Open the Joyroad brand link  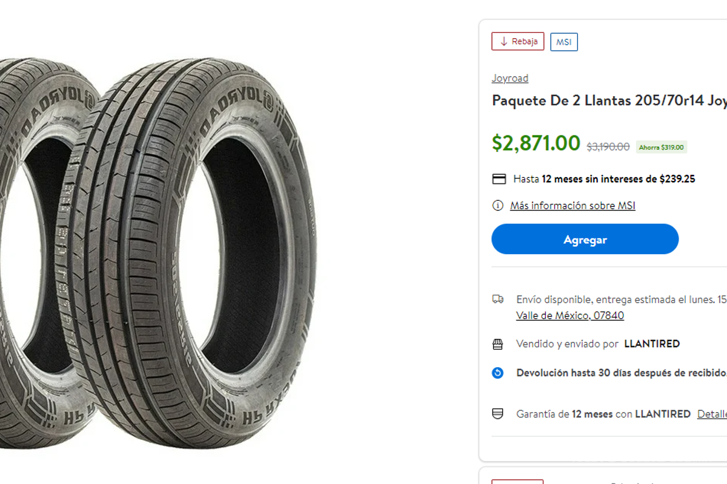pos(510,78)
